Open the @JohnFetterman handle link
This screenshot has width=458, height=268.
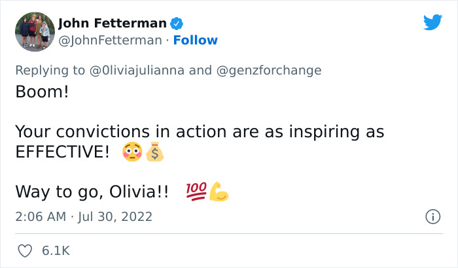click(x=110, y=41)
